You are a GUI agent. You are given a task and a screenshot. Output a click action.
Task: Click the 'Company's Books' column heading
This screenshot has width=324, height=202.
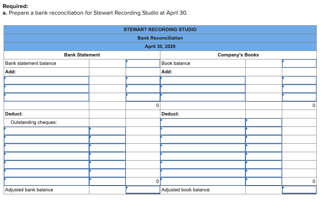[238, 55]
